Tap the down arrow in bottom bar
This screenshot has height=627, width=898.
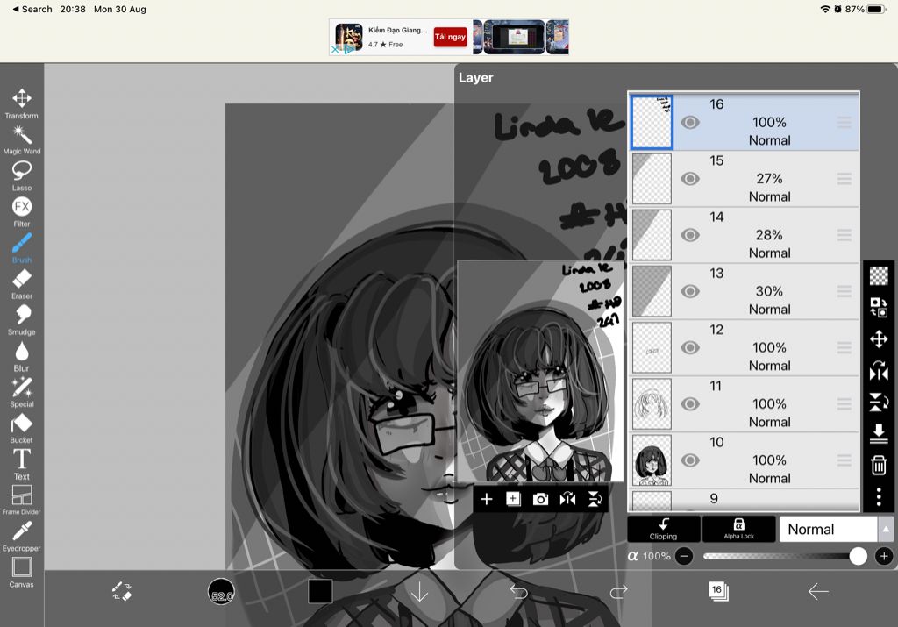(419, 592)
